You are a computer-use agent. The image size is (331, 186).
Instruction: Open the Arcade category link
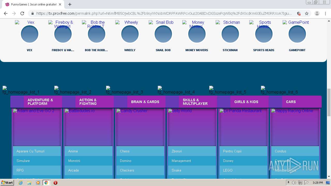tap(88, 170)
